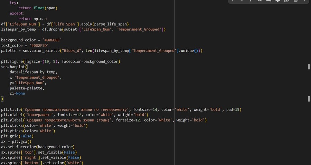Click the mirror cell in tab icon
Screen dimensions: 311x165
(x=286, y=1)
